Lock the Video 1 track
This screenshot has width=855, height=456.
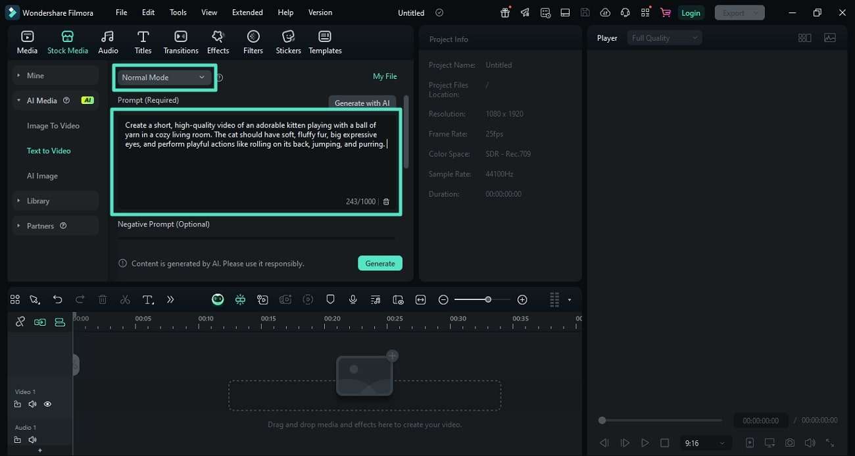click(18, 404)
